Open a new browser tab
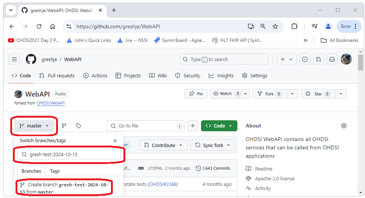The width and height of the screenshot is (365, 198). [114, 10]
